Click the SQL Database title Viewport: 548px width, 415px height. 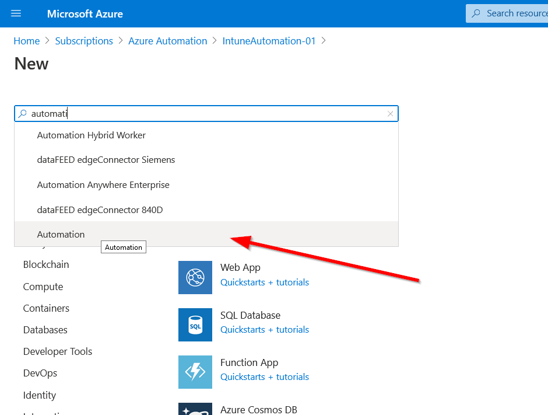coord(250,315)
